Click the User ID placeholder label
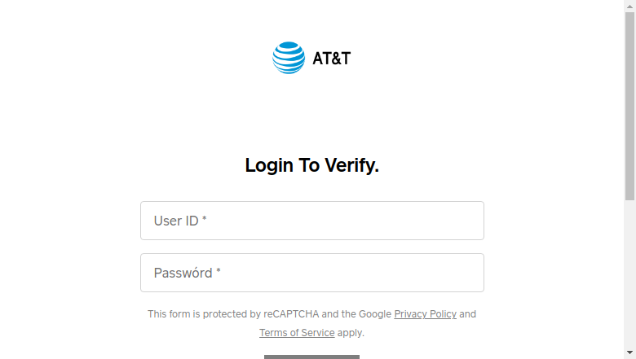Image resolution: width=636 pixels, height=359 pixels. 176,221
